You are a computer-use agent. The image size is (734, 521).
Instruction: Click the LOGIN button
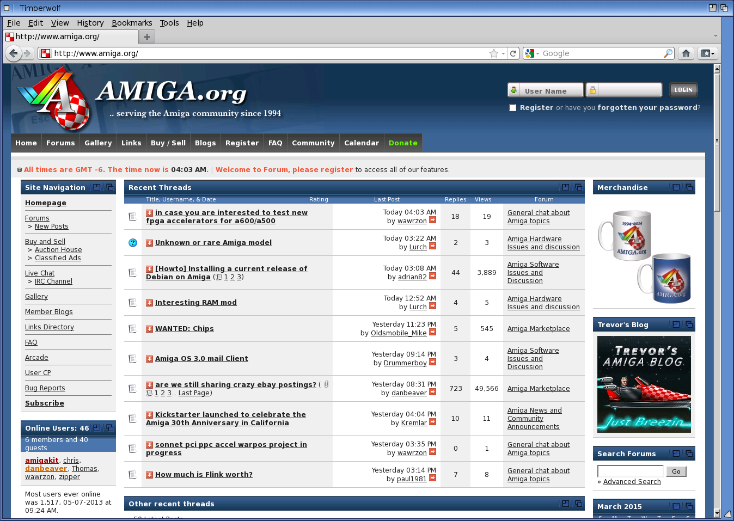pos(683,90)
